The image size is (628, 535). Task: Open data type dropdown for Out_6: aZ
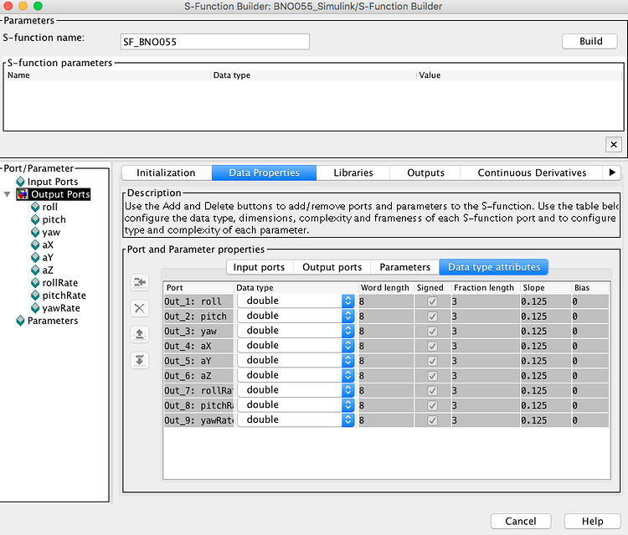click(x=348, y=375)
